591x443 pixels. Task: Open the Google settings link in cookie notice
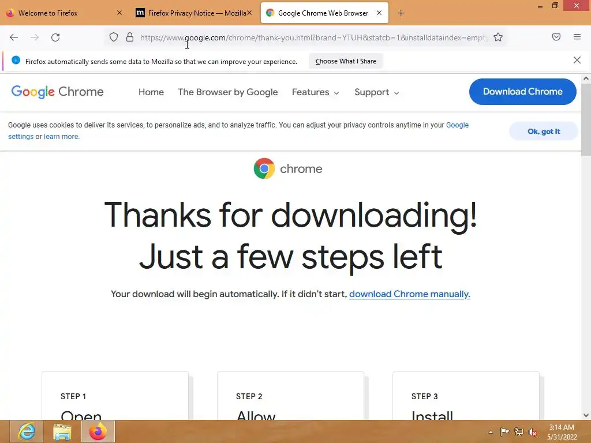[457, 125]
